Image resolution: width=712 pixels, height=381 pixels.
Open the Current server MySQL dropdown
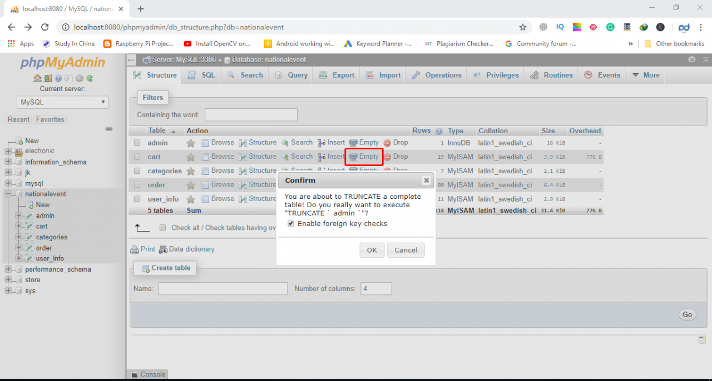coord(62,102)
